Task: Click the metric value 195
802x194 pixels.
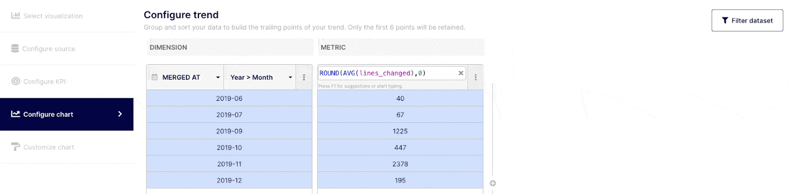Action: tap(400, 180)
